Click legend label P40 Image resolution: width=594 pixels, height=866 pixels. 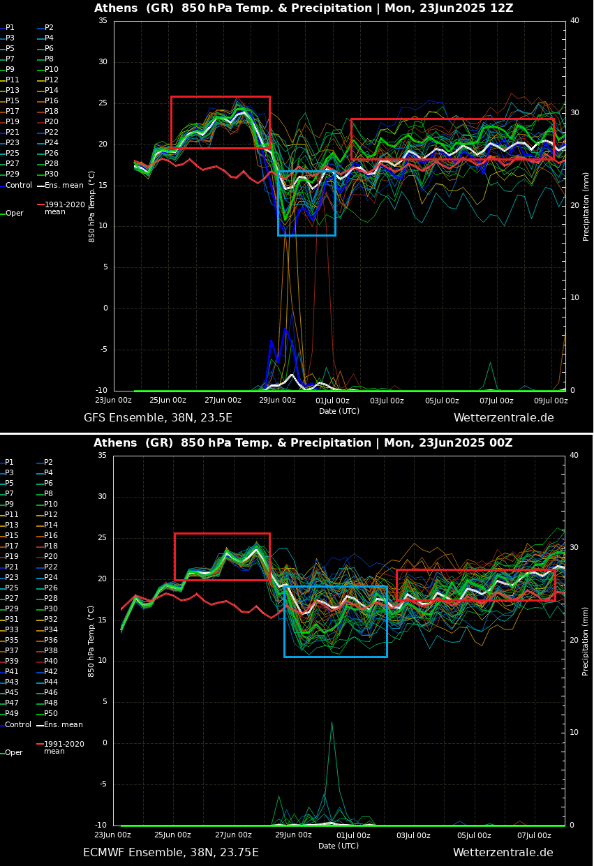click(51, 662)
